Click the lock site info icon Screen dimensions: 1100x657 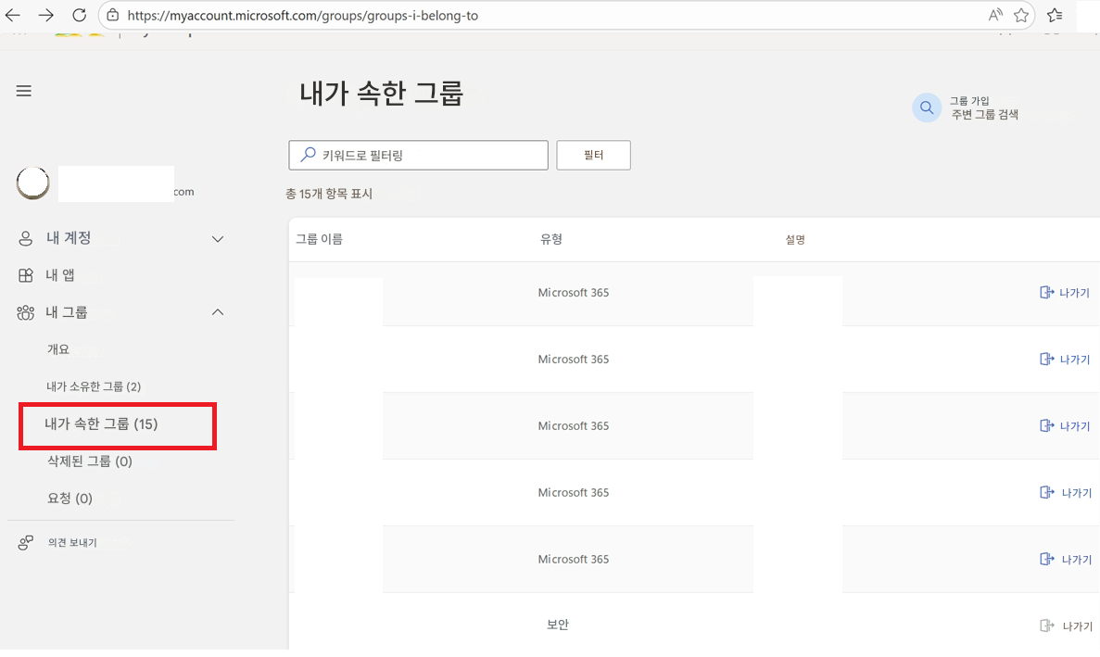112,15
